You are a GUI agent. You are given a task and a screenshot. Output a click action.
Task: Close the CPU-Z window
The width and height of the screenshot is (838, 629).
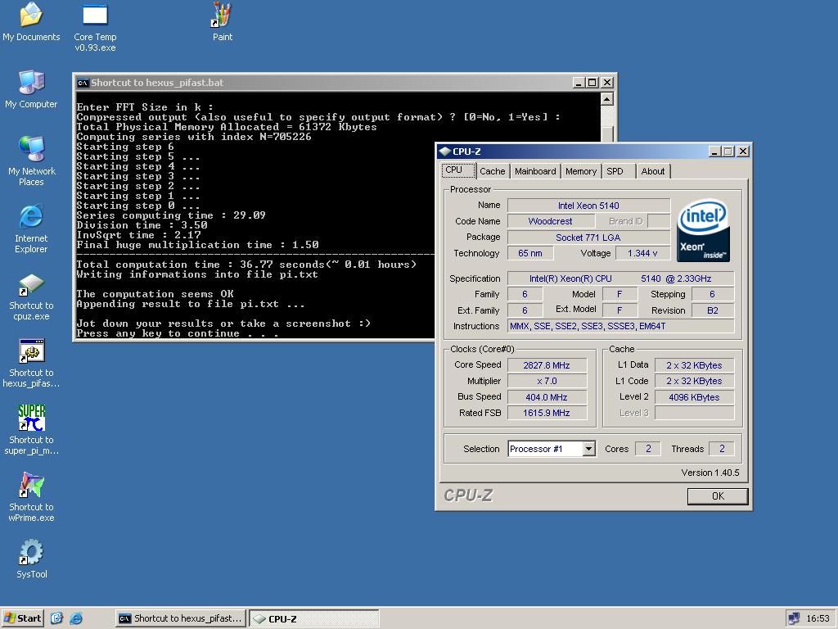pos(743,152)
